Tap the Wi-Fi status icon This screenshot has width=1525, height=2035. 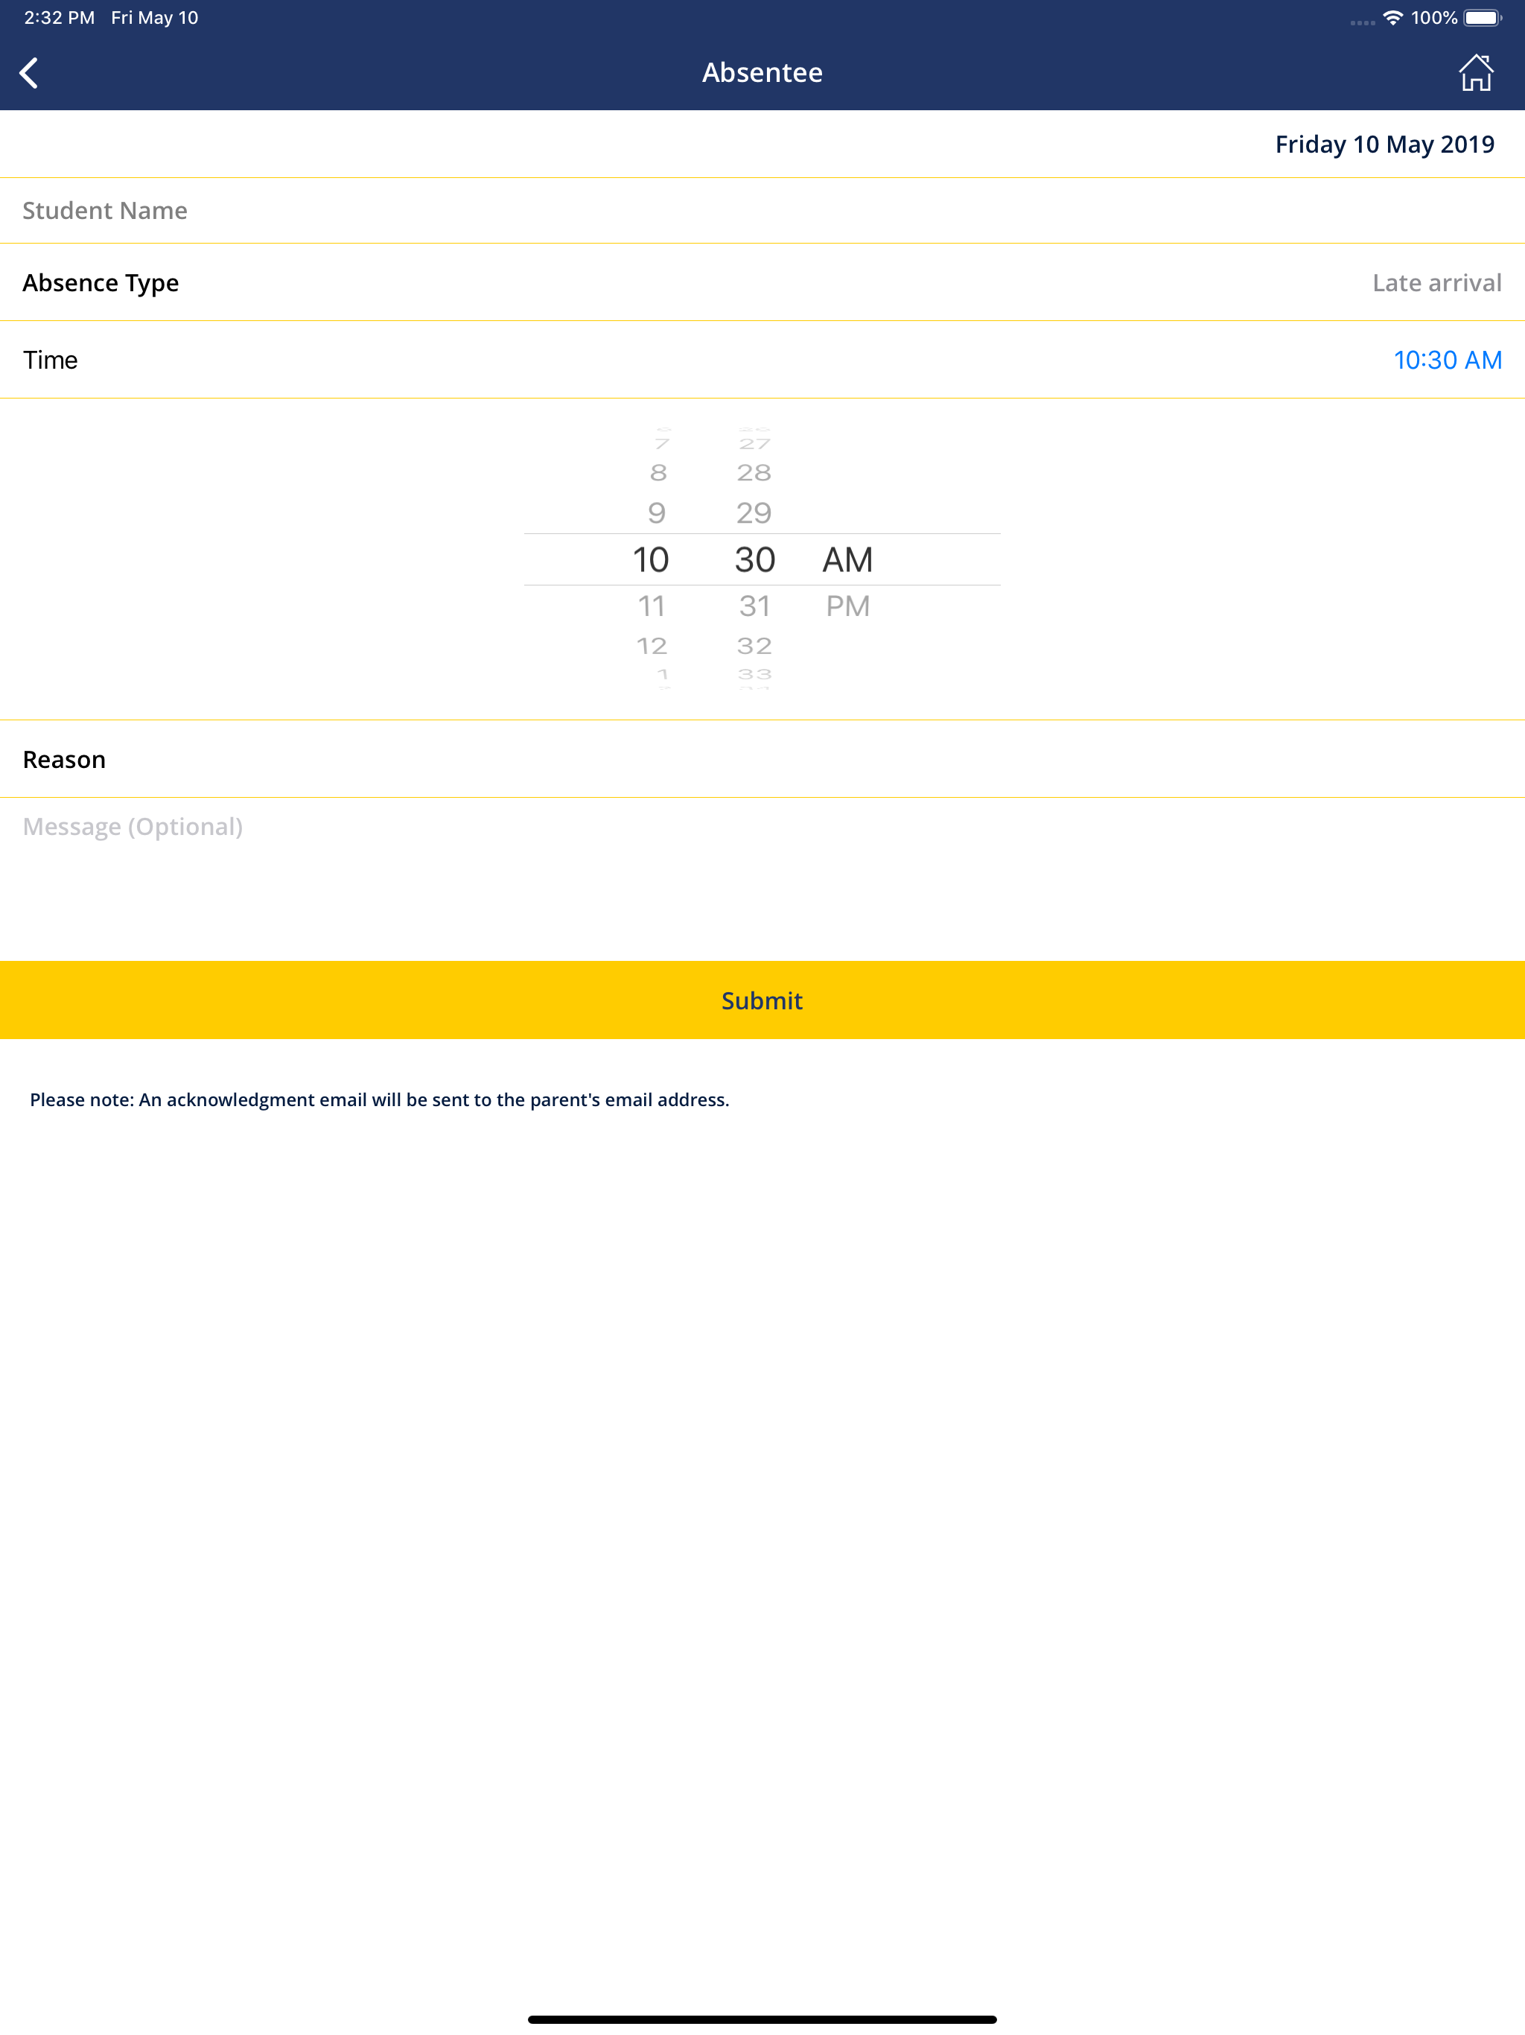click(x=1392, y=19)
